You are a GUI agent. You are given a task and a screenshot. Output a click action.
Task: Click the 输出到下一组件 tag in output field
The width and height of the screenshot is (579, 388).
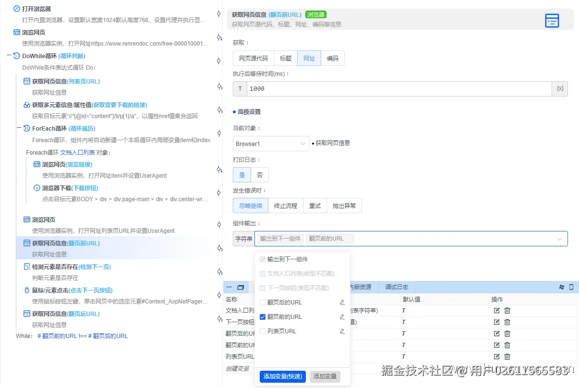pyautogui.click(x=280, y=239)
